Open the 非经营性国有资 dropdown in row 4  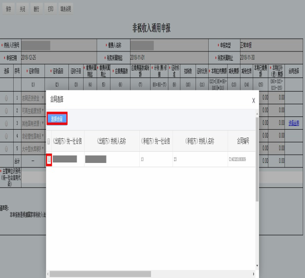[33, 136]
